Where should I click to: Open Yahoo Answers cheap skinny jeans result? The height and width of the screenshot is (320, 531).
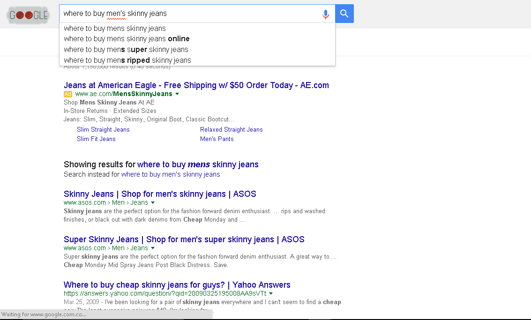tap(177, 285)
